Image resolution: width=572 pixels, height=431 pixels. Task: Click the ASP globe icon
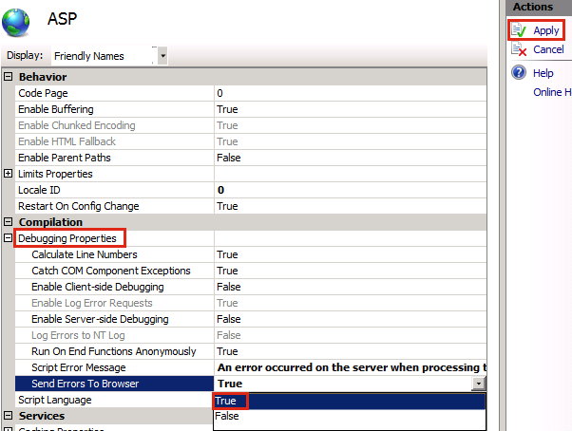coord(16,22)
